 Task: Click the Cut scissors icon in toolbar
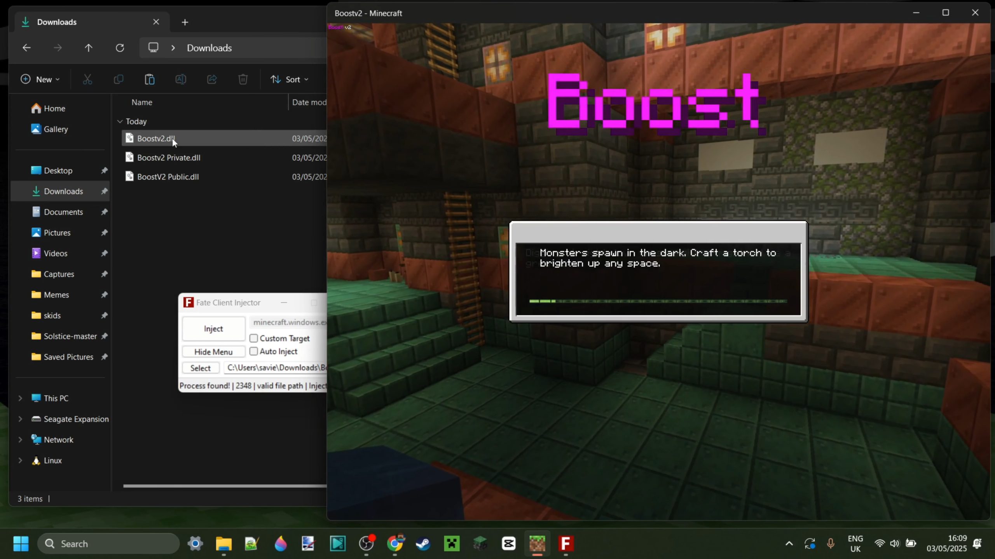tap(87, 80)
